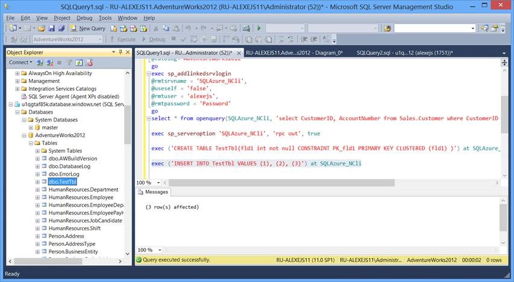Expand the Integration Services Catalogs node
514x282 pixels.
click(17, 89)
